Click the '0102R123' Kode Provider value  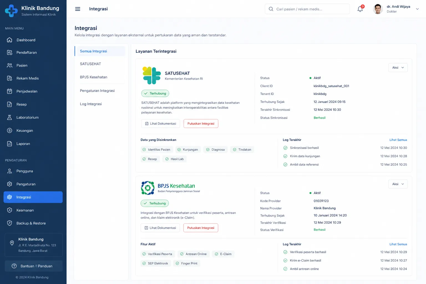321,201
